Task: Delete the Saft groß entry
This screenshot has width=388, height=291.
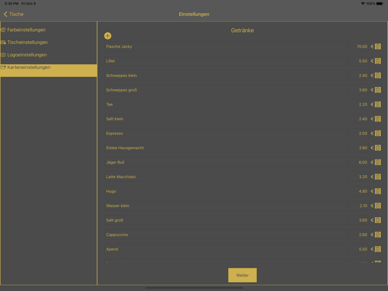Action: pyautogui.click(x=377, y=220)
